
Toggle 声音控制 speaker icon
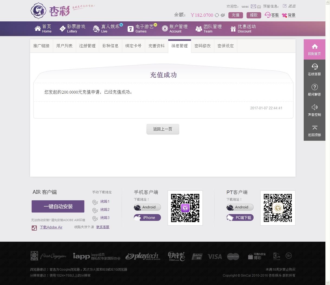click(315, 107)
